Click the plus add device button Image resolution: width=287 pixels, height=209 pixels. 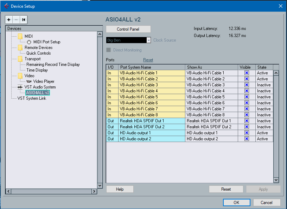[x=9, y=20]
